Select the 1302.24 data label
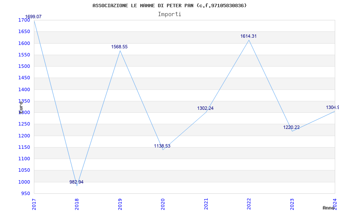Viewport: 339px width, 212px height. (205, 109)
